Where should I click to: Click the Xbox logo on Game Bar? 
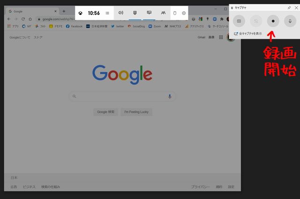point(80,13)
